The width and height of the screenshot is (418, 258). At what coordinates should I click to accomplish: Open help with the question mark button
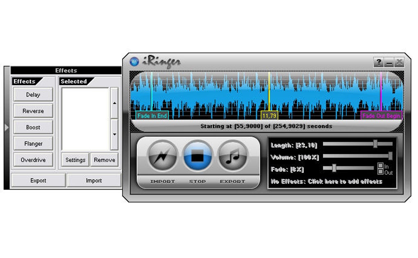click(379, 62)
